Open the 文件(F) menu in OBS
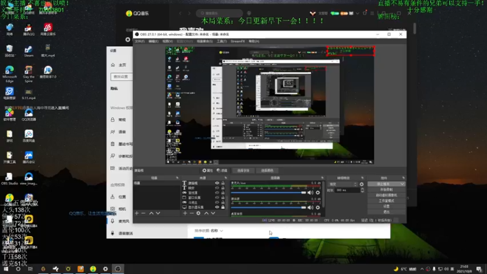 pos(140,41)
